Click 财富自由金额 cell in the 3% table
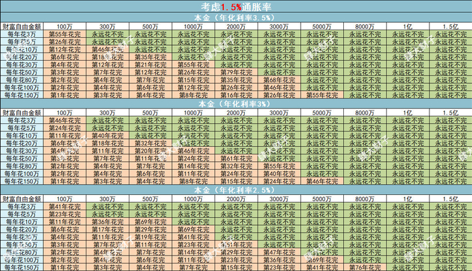 [22, 113]
